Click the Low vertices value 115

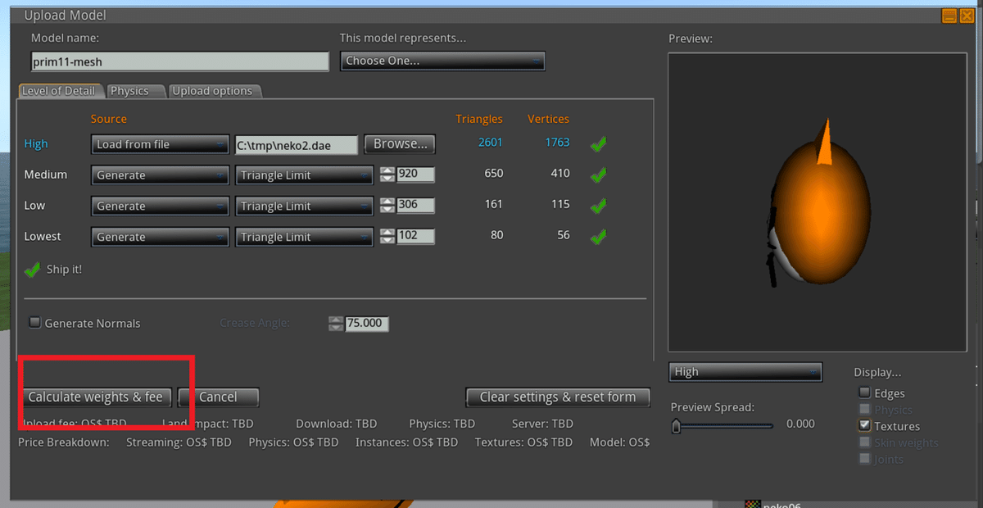[560, 205]
